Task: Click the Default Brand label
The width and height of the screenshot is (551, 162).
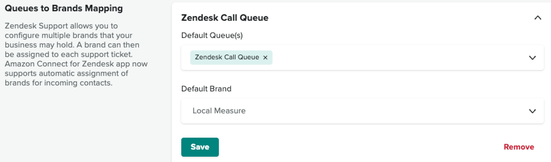Action: point(206,89)
